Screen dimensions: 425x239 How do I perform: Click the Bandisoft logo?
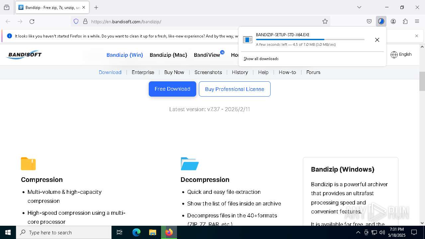coord(24,55)
